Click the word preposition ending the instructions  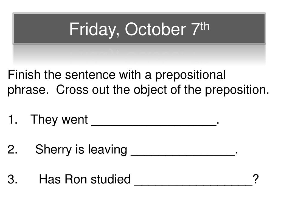point(235,90)
